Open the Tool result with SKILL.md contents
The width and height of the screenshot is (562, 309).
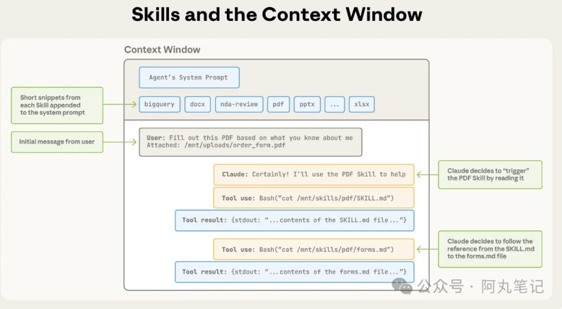click(x=295, y=220)
